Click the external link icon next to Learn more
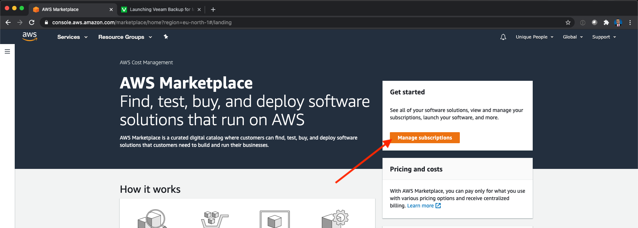The image size is (638, 228). pyautogui.click(x=438, y=206)
